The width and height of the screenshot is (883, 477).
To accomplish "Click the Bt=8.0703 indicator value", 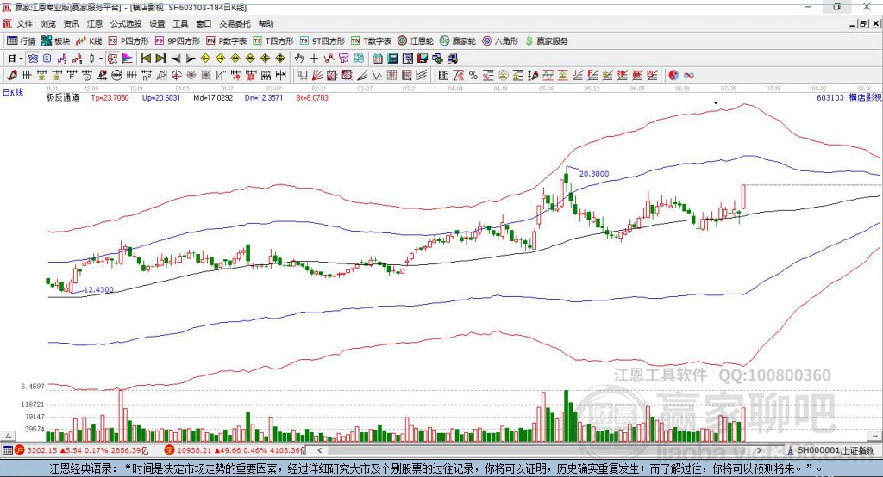I will (x=312, y=98).
